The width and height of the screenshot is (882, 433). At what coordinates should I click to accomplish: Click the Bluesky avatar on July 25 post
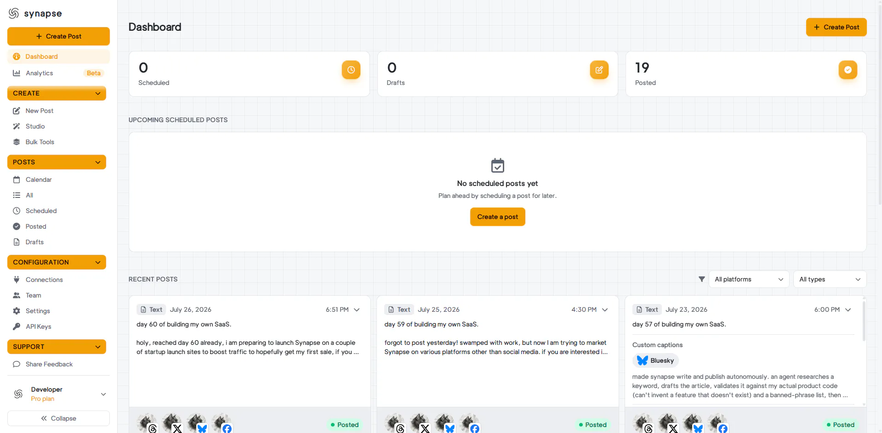click(x=444, y=423)
